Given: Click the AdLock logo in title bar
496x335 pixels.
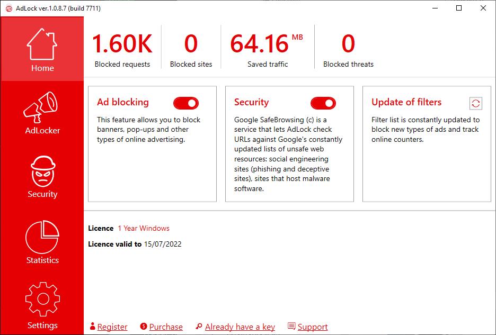Looking at the screenshot, I should [x=9, y=8].
